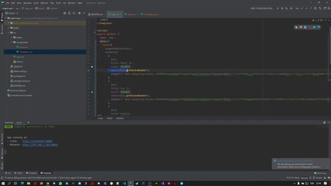Click the history clock icon in toolbar
Image resolution: width=331 pixels, height=186 pixels.
point(315,8)
